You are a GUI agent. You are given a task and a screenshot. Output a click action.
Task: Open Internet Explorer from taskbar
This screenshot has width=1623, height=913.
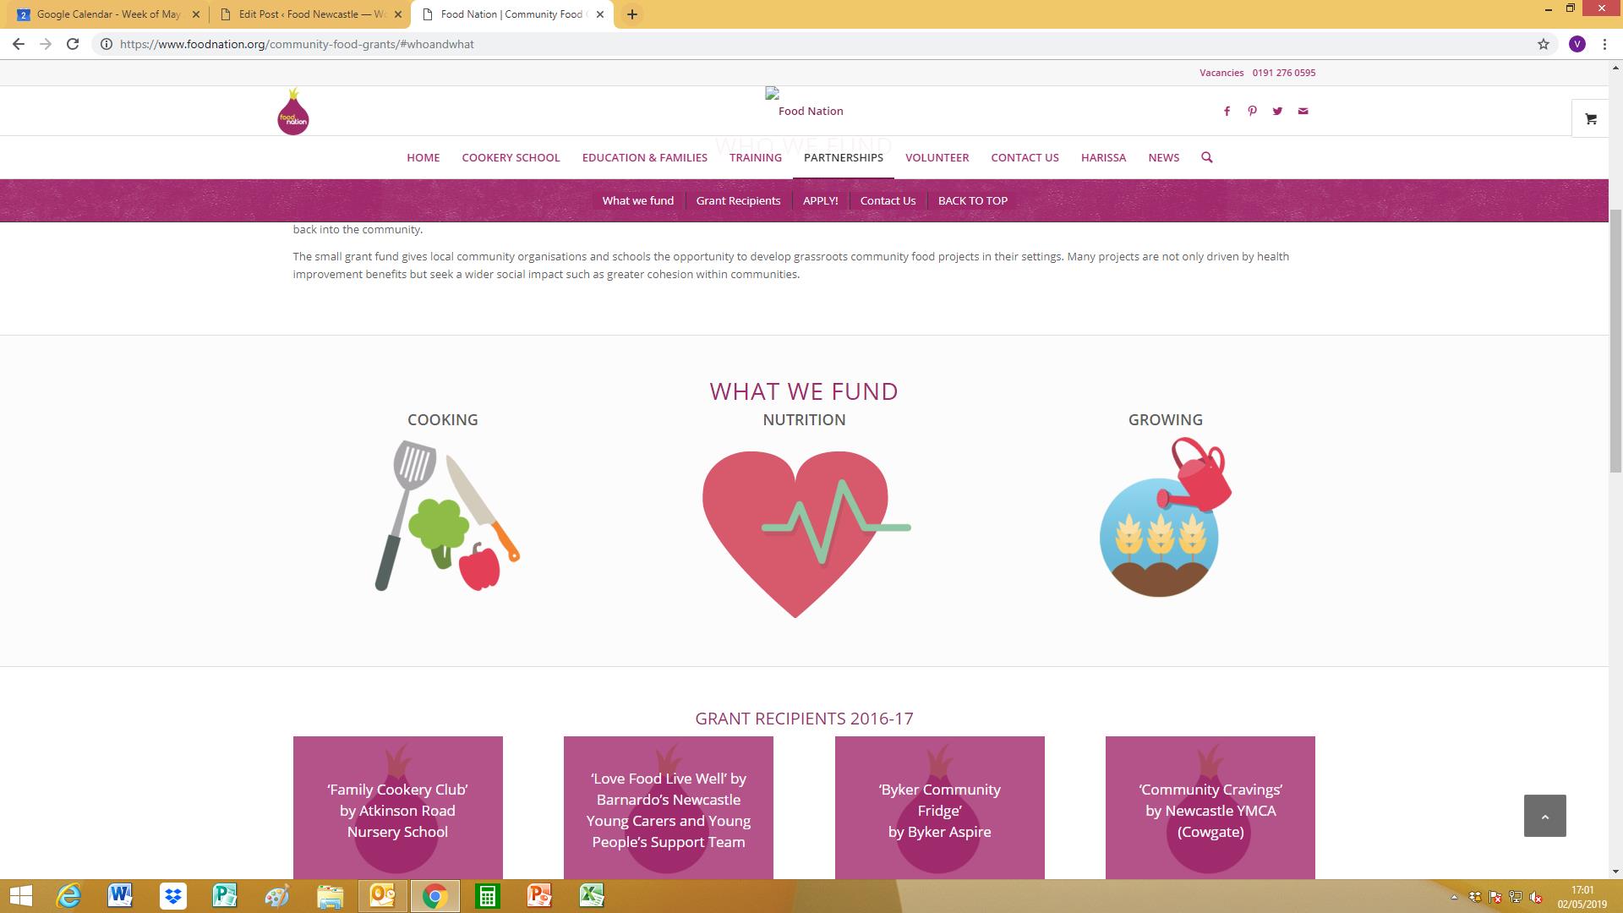pos(68,895)
